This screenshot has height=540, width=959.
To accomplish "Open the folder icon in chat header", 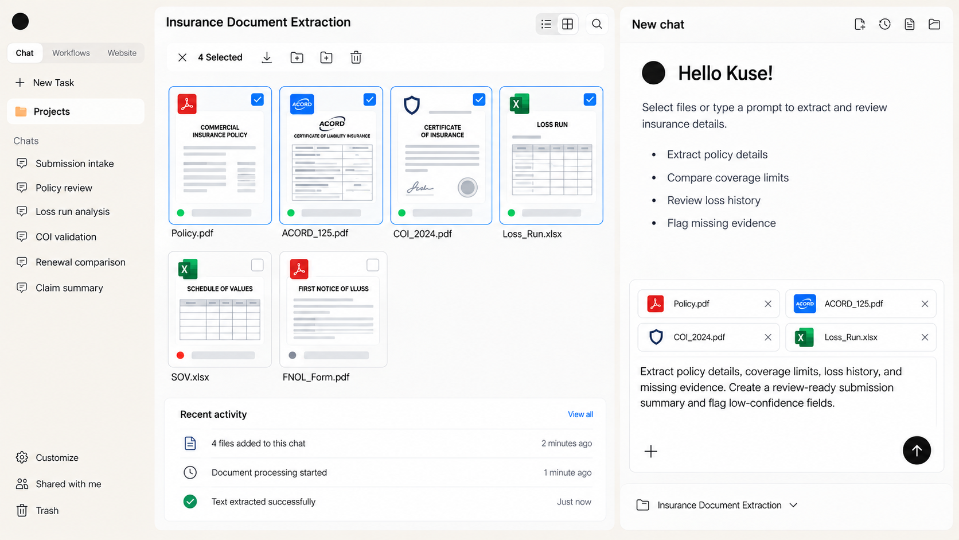I will pyautogui.click(x=934, y=24).
